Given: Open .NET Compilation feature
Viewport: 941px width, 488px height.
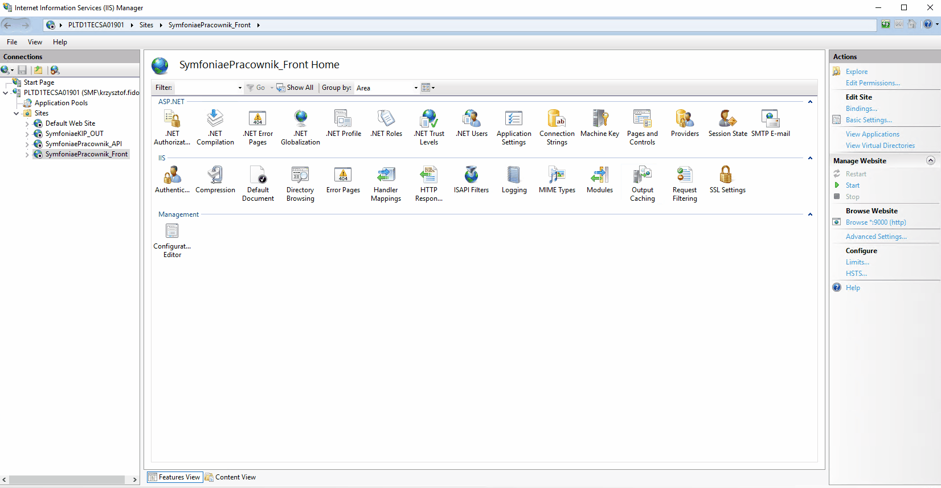Looking at the screenshot, I should [215, 127].
